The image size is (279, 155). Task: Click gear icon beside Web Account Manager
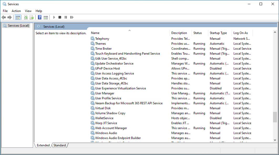pyautogui.click(x=92, y=128)
